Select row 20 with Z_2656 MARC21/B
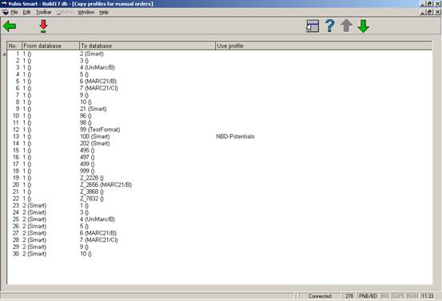442x301 pixels. (x=220, y=185)
